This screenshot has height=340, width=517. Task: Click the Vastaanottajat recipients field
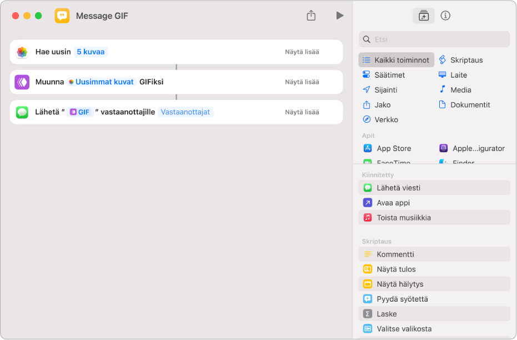pyautogui.click(x=185, y=112)
